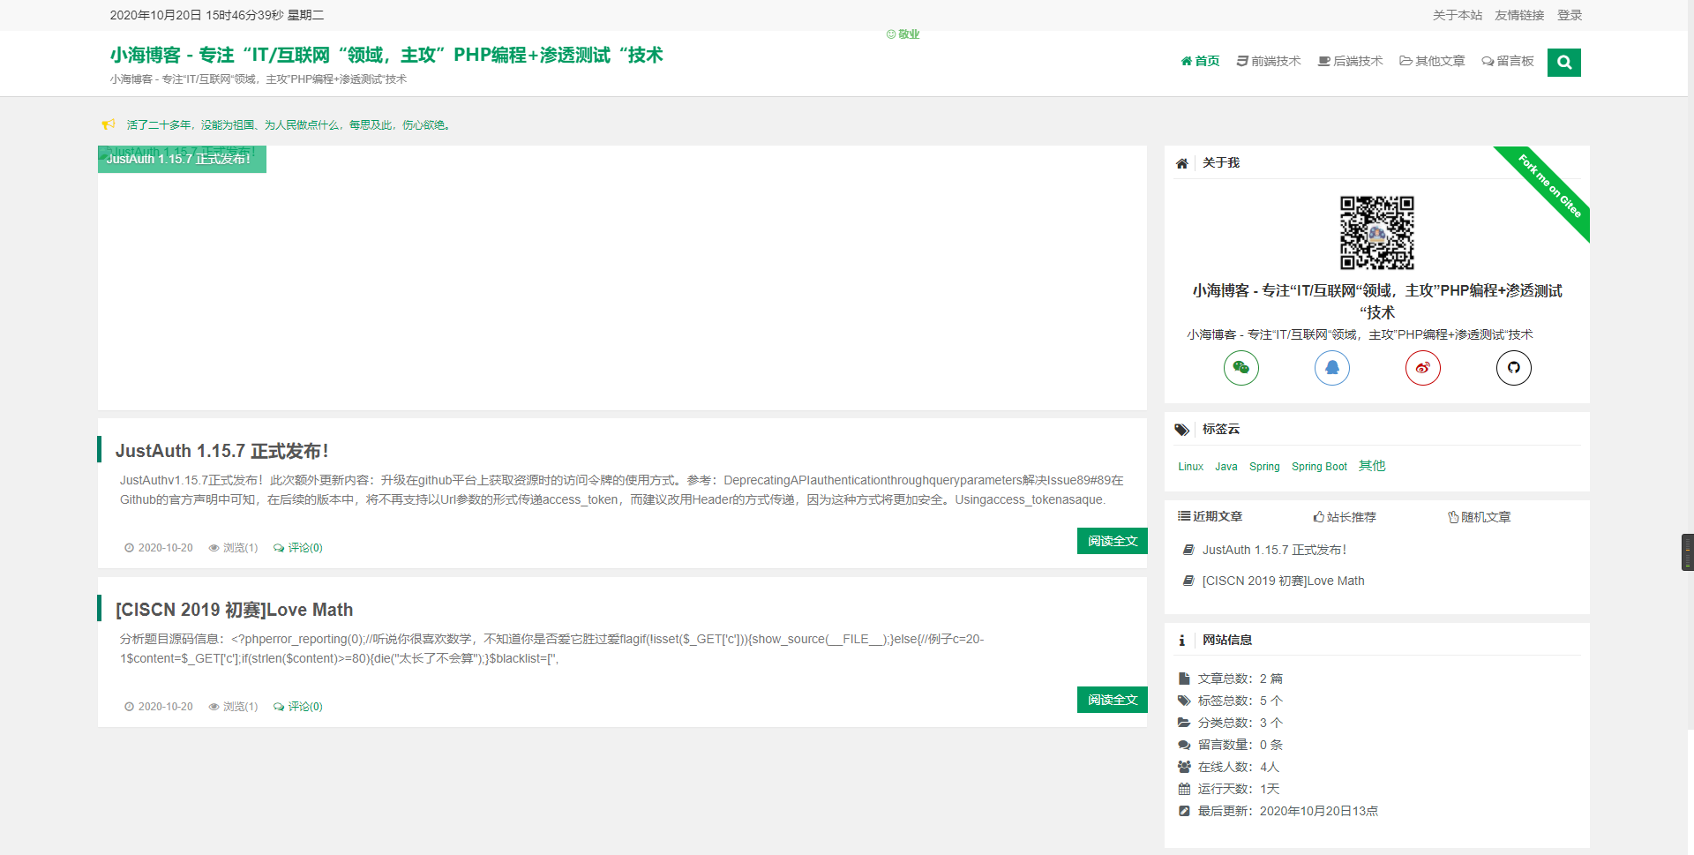Open the 留言板 navigation item
1694x855 pixels.
click(x=1508, y=61)
